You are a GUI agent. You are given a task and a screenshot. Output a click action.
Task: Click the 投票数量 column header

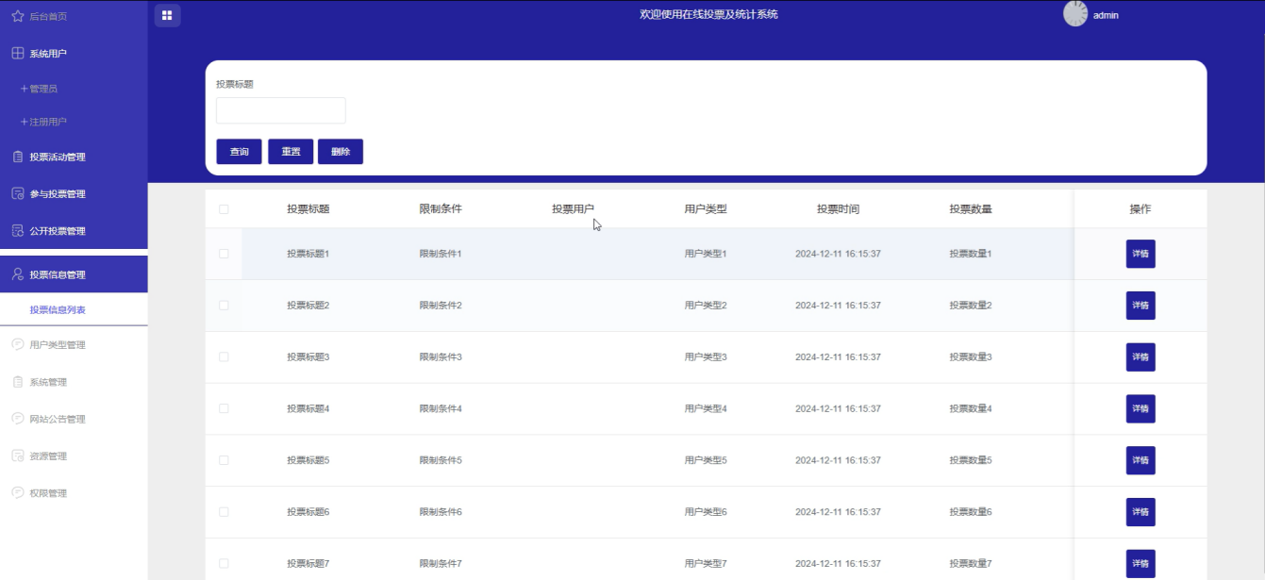[971, 209]
